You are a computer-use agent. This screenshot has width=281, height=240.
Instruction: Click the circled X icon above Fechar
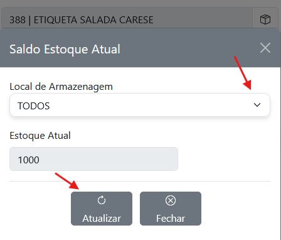[171, 200]
